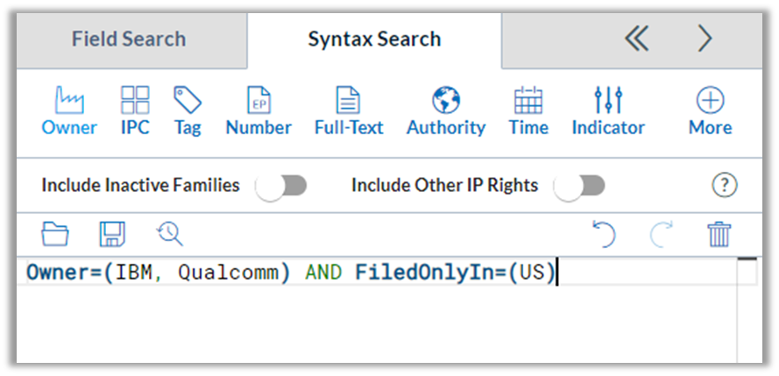Screen dimensions: 779x376
Task: Switch to the Field Search tab
Action: tap(129, 39)
